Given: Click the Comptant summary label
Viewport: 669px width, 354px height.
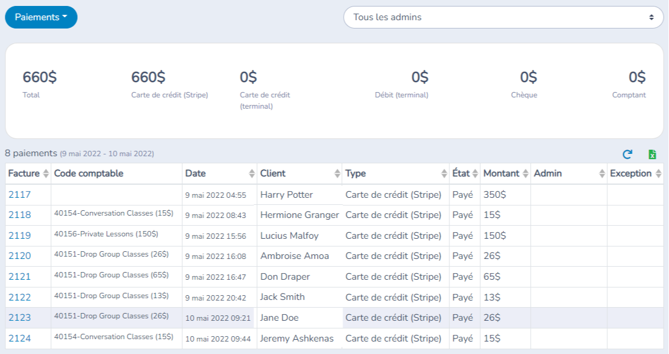Looking at the screenshot, I should pyautogui.click(x=629, y=95).
